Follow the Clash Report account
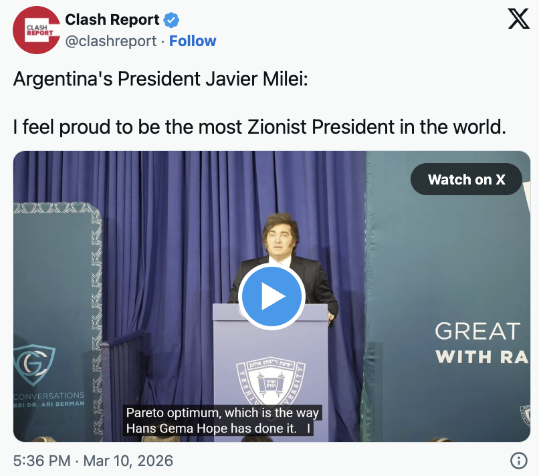This screenshot has width=539, height=476. 193,41
